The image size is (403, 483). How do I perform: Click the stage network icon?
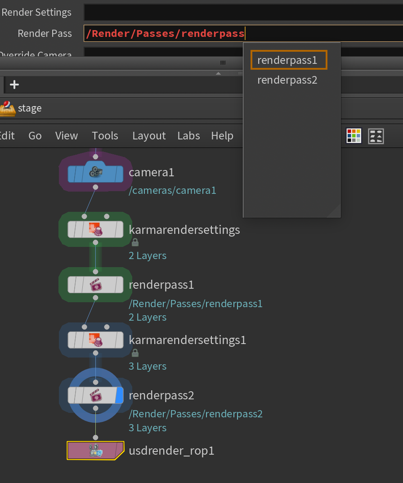coord(7,108)
